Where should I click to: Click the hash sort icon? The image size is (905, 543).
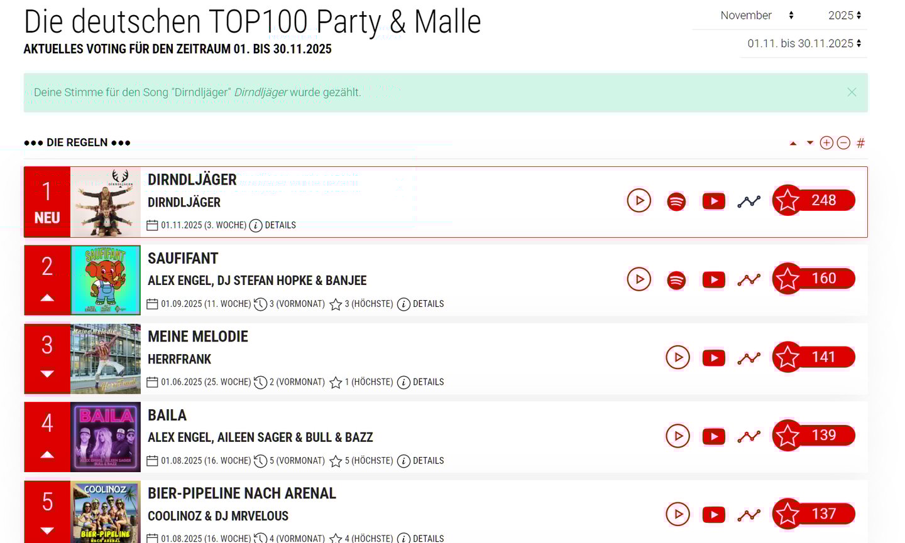[860, 143]
